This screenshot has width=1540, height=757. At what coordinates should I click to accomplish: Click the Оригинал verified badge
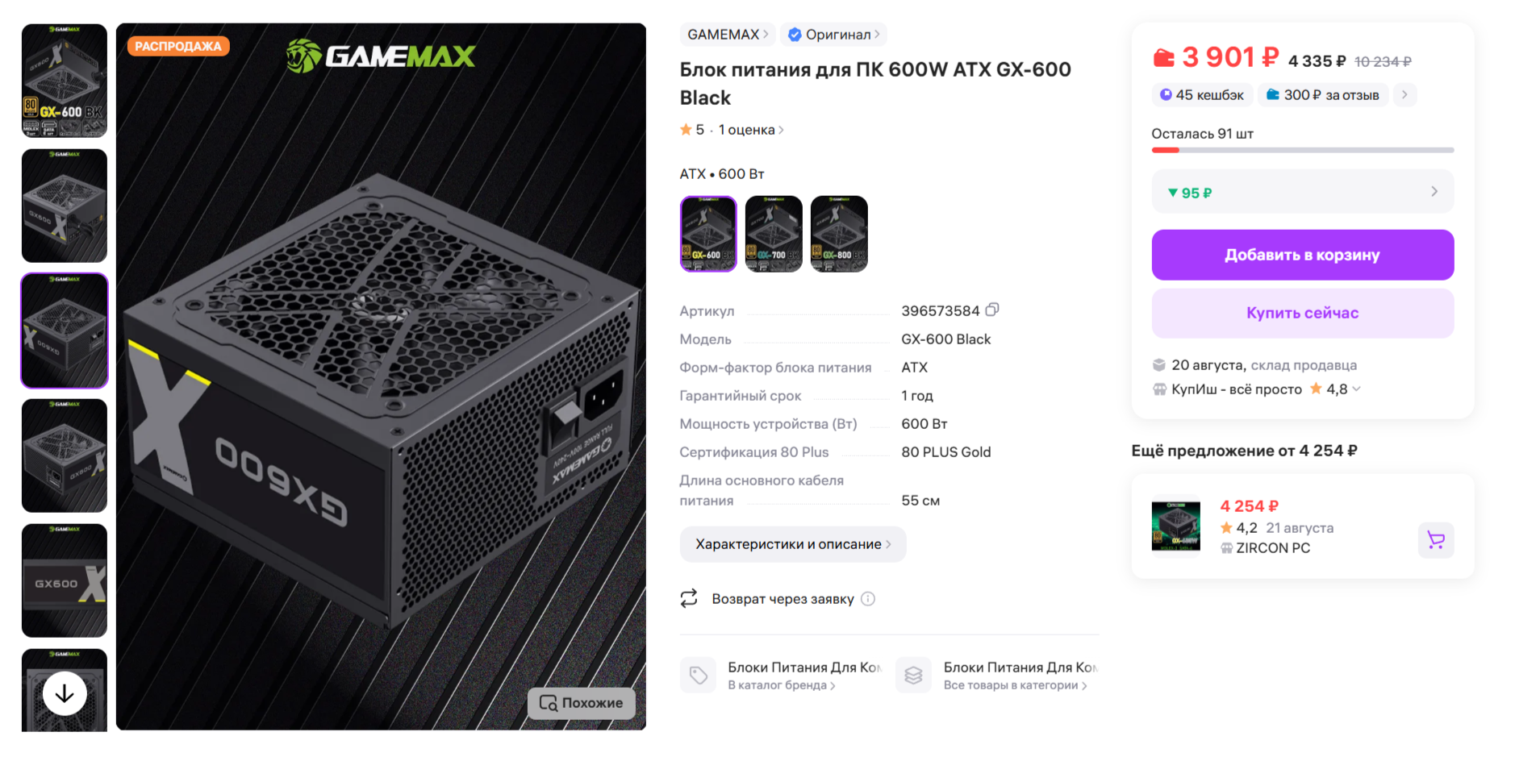(x=834, y=35)
